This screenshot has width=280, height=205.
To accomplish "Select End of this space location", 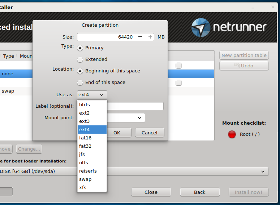I will coord(80,83).
